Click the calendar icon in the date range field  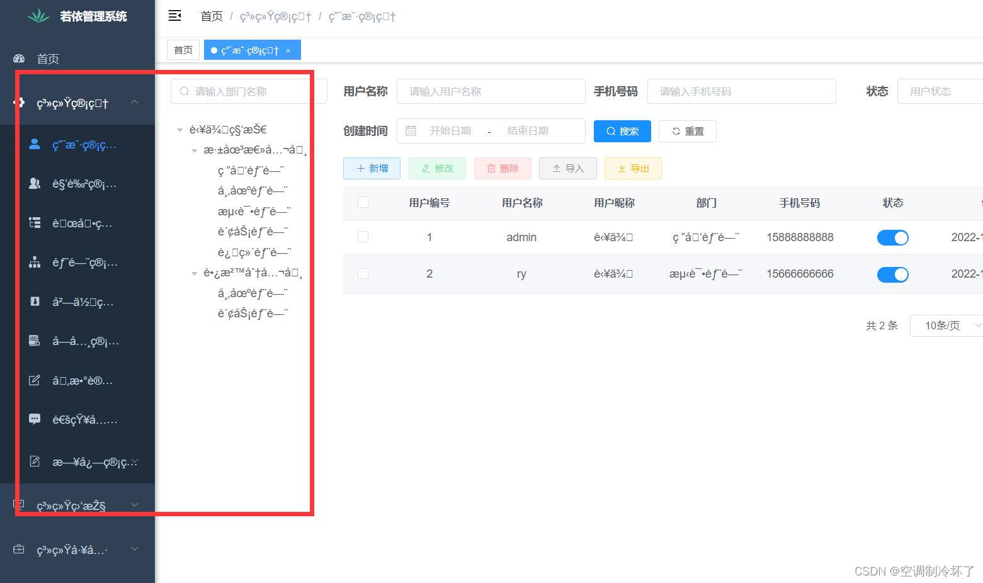tap(411, 130)
